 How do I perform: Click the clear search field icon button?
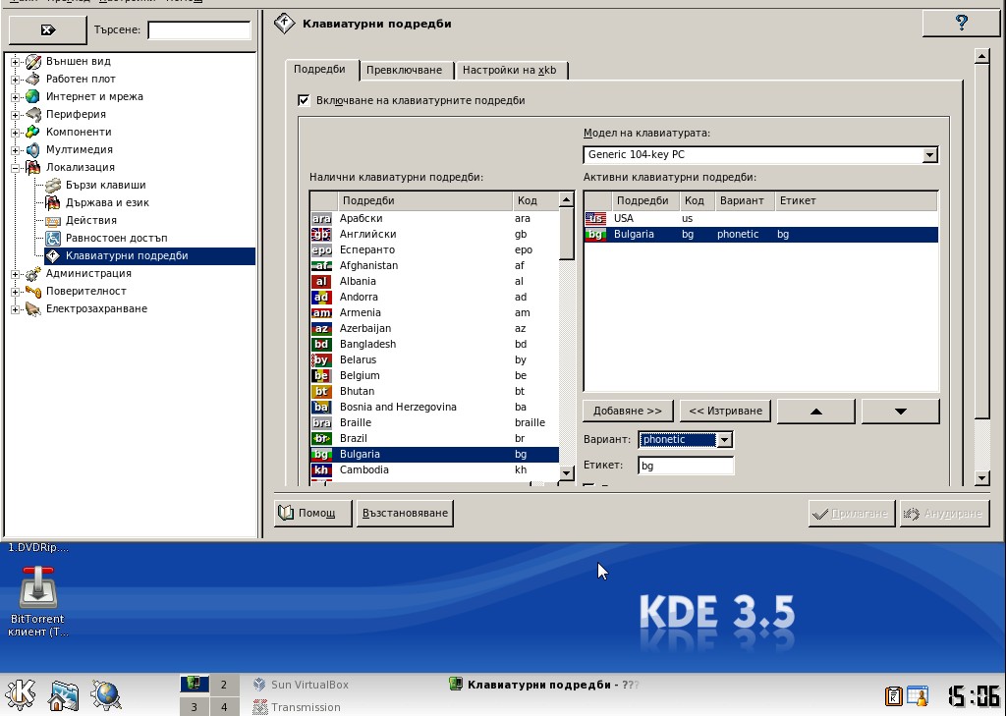pyautogui.click(x=47, y=30)
